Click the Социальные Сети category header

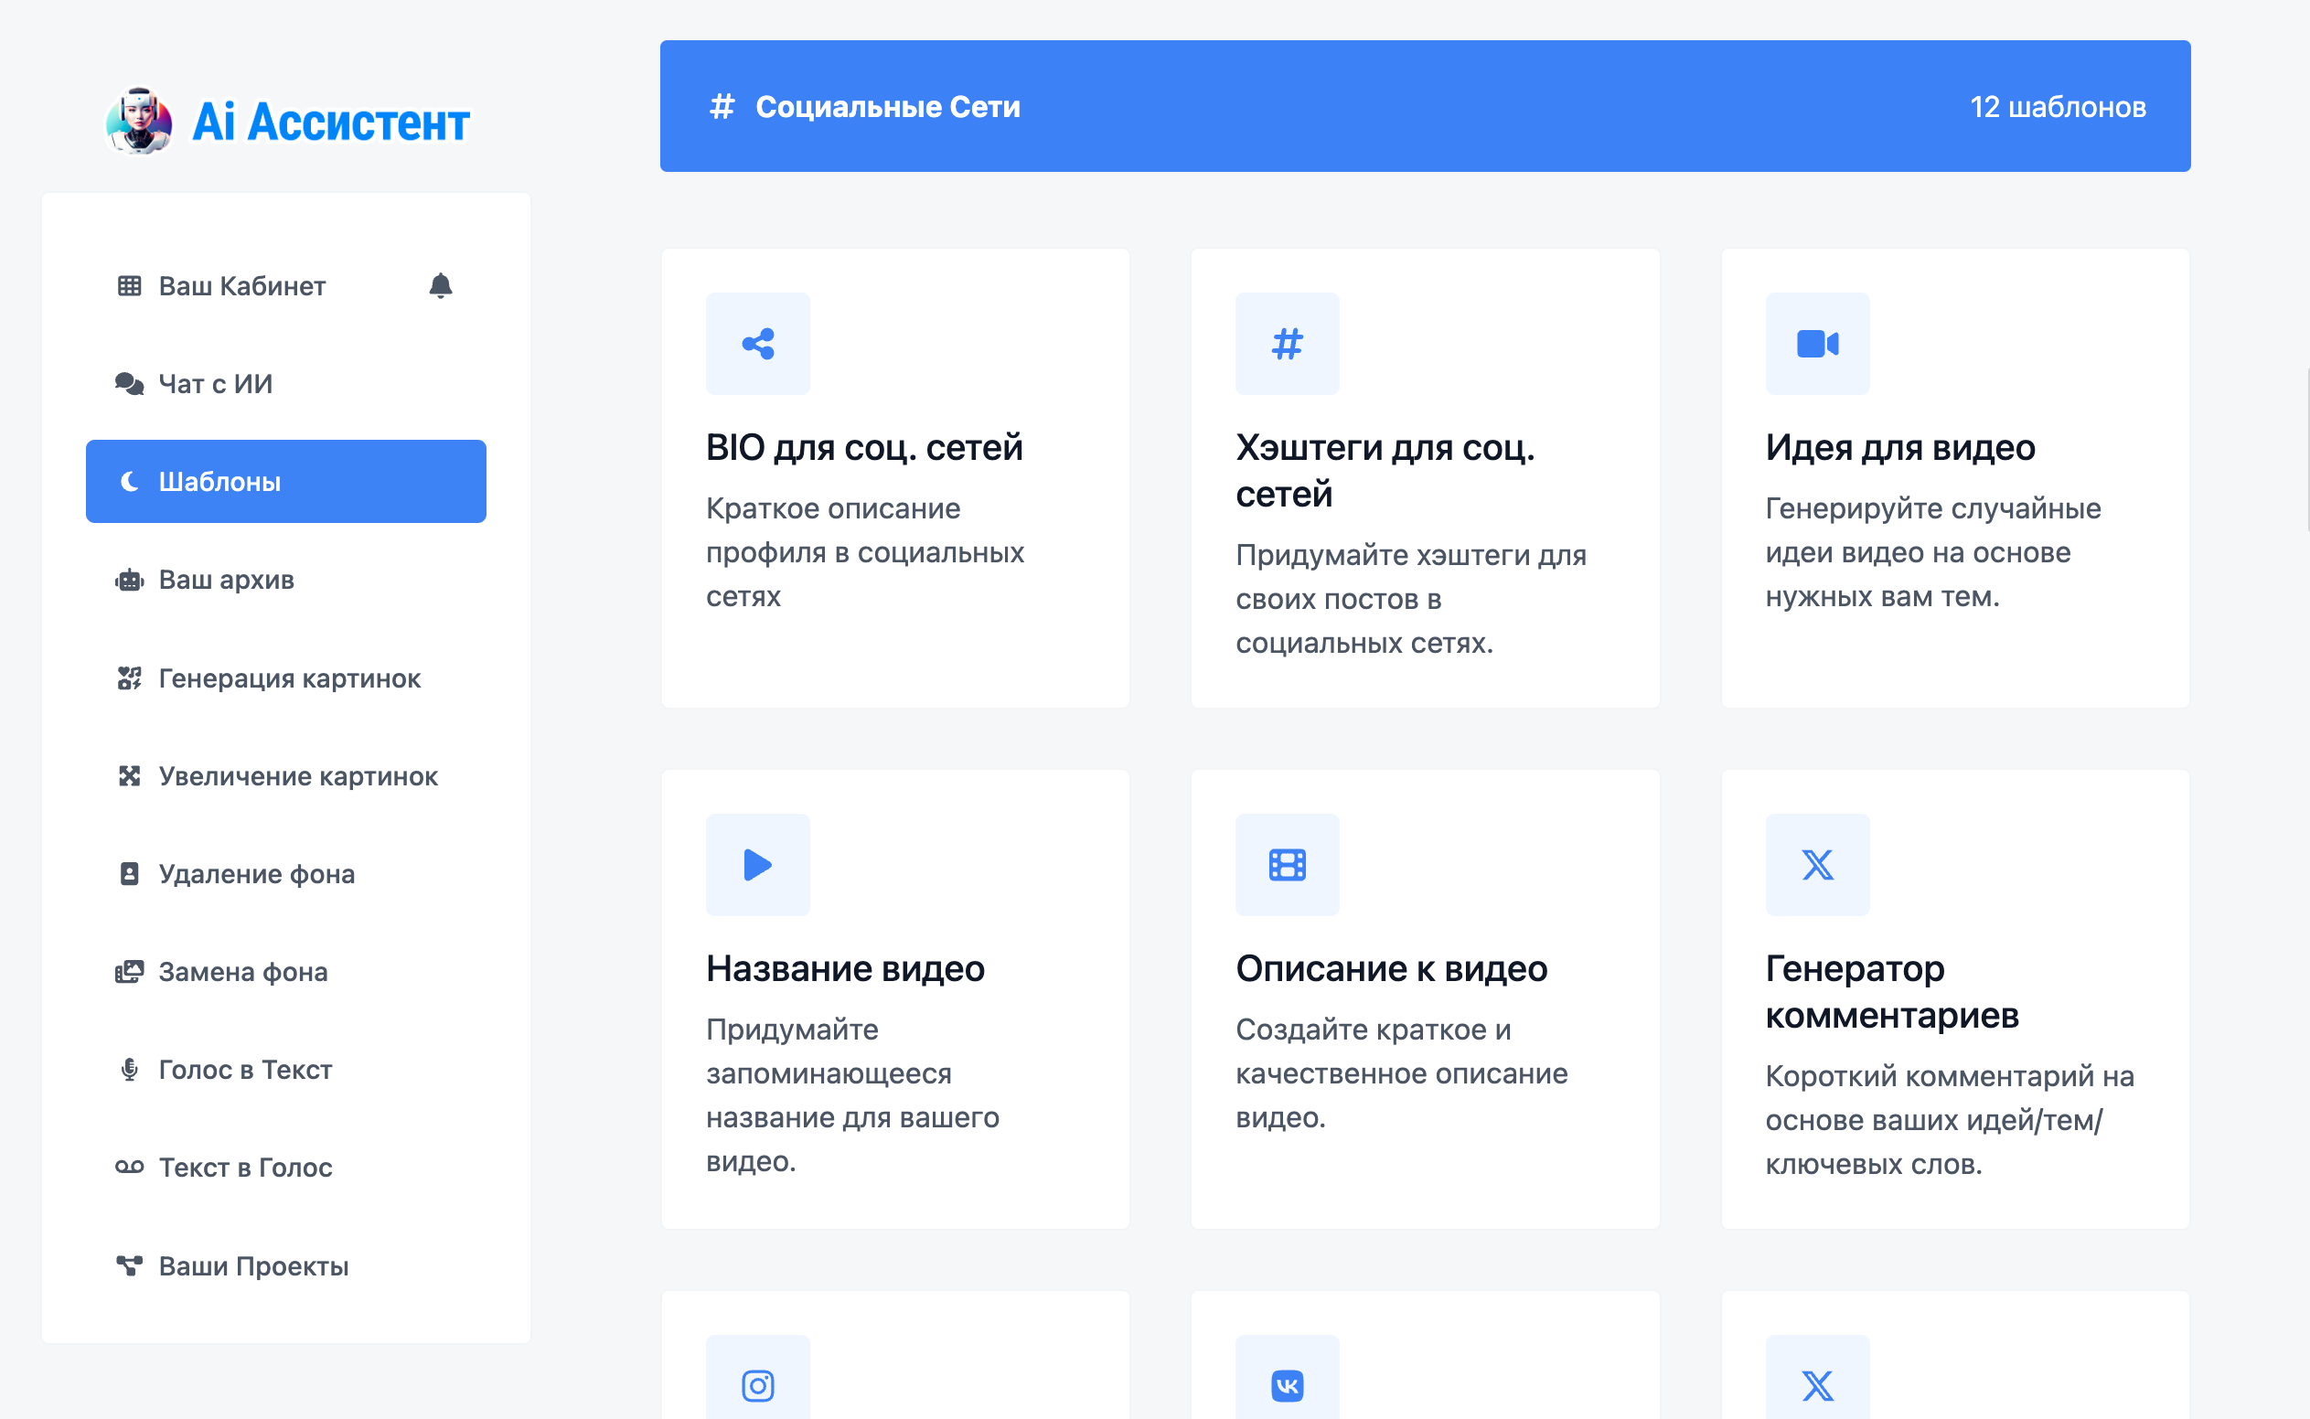point(887,107)
